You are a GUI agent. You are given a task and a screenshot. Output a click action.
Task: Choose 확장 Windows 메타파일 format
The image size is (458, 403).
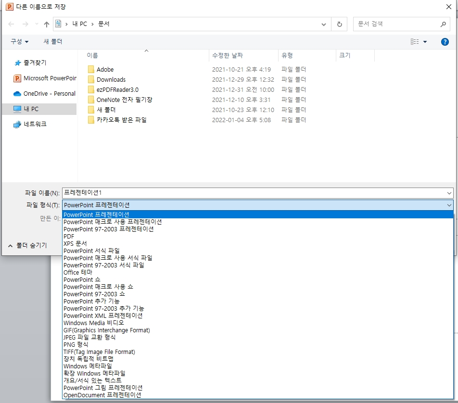[258, 373]
